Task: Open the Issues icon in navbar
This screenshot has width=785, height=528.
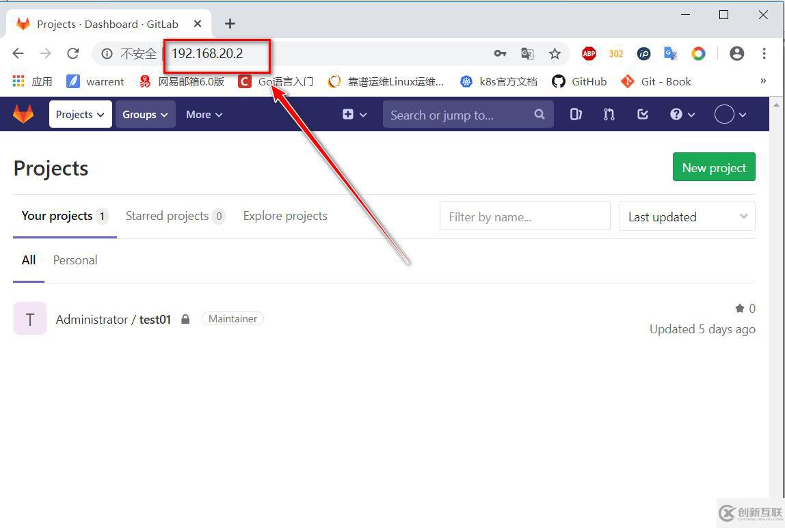Action: [576, 115]
